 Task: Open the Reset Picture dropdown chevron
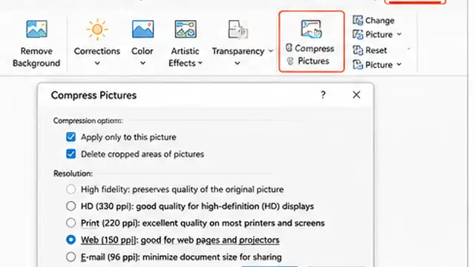399,65
